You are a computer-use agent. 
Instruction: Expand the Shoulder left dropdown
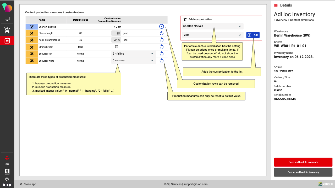point(133,54)
